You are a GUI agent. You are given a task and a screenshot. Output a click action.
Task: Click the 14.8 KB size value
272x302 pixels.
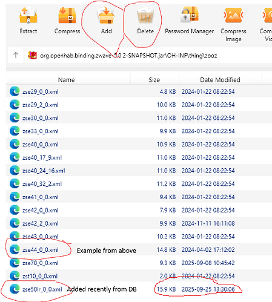(166, 250)
